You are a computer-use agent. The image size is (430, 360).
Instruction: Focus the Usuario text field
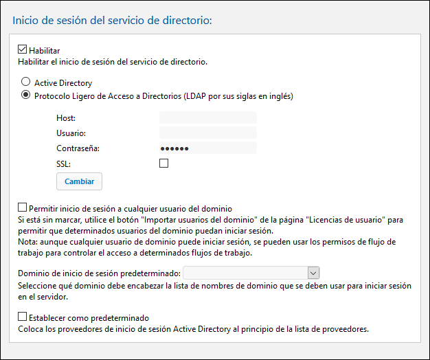pyautogui.click(x=207, y=133)
